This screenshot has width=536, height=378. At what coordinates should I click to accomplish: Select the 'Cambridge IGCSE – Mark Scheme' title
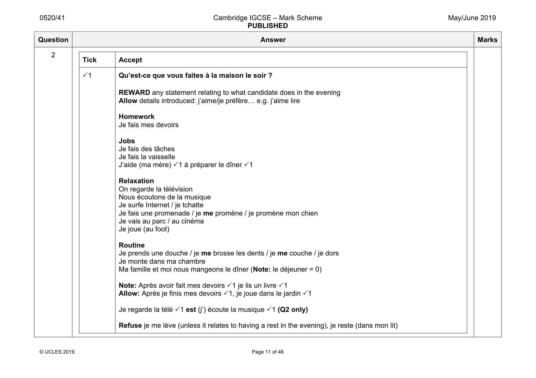pos(268,18)
